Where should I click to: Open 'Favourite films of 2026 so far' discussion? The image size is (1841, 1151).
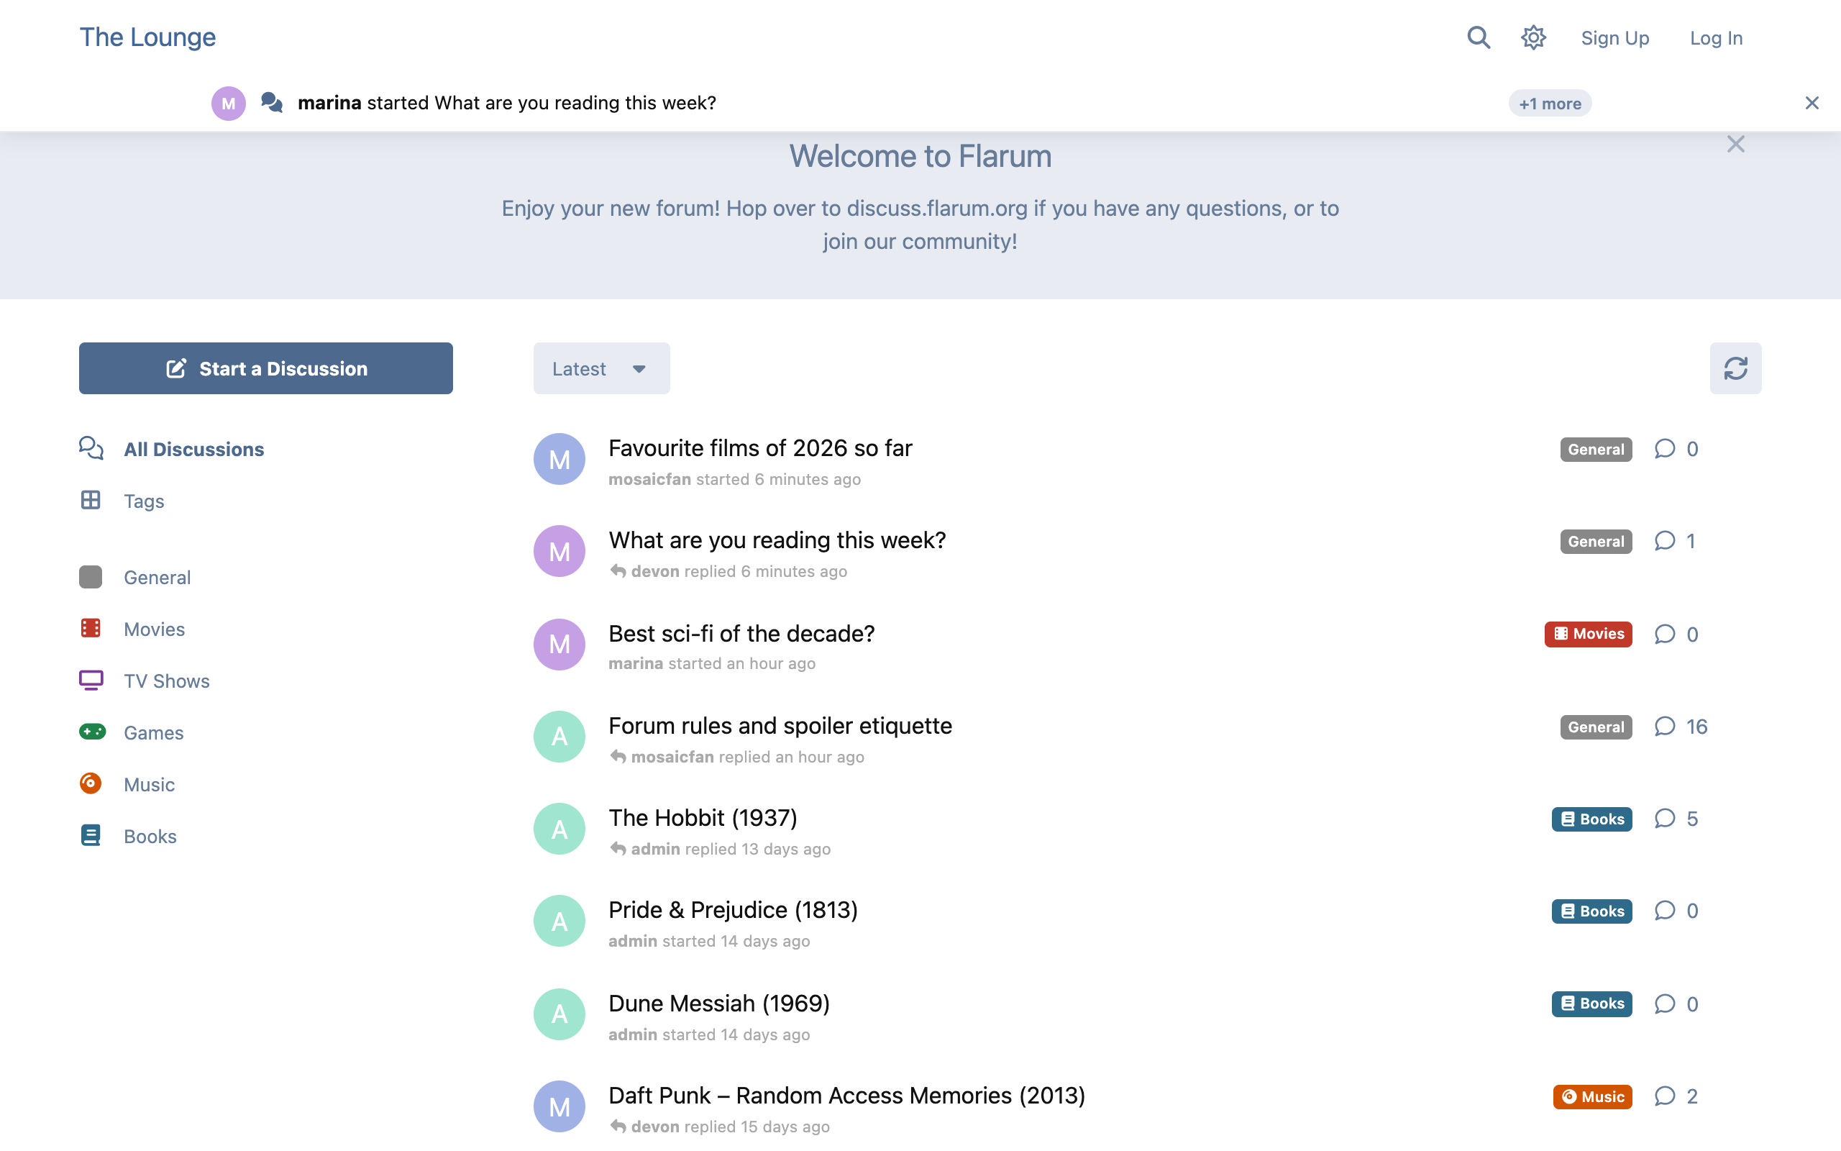pyautogui.click(x=760, y=447)
